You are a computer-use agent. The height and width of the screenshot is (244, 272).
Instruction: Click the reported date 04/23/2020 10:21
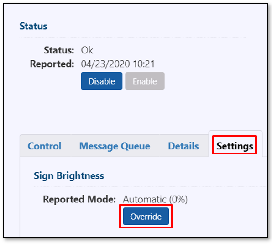coord(118,64)
